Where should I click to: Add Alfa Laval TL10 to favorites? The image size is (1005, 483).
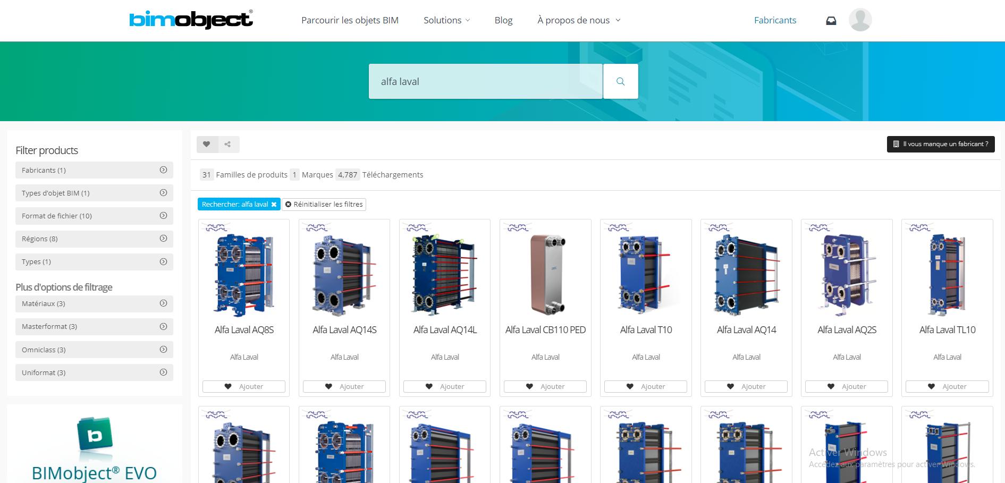tap(947, 386)
